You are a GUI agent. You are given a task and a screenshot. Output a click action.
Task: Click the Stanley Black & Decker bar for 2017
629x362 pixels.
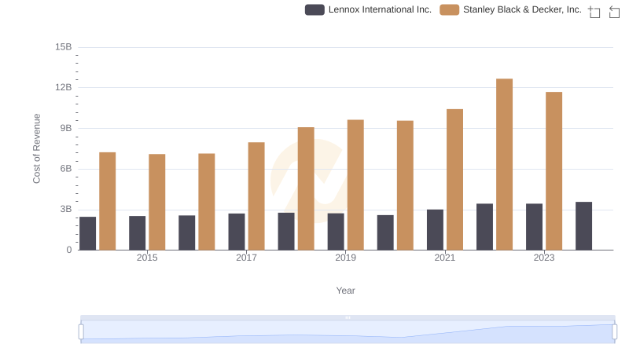[x=256, y=196]
